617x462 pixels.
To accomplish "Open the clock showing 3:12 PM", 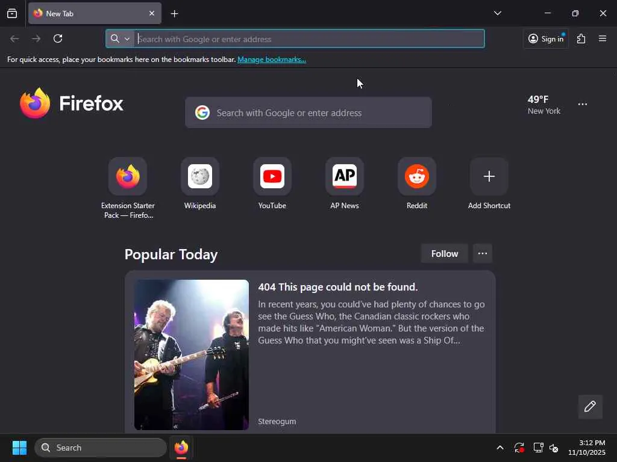I will tap(587, 448).
